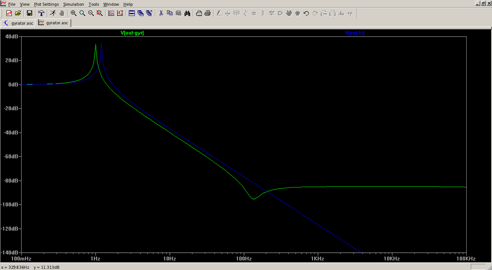
Task: Click the Ground symbol icon
Action: [x=228, y=13]
